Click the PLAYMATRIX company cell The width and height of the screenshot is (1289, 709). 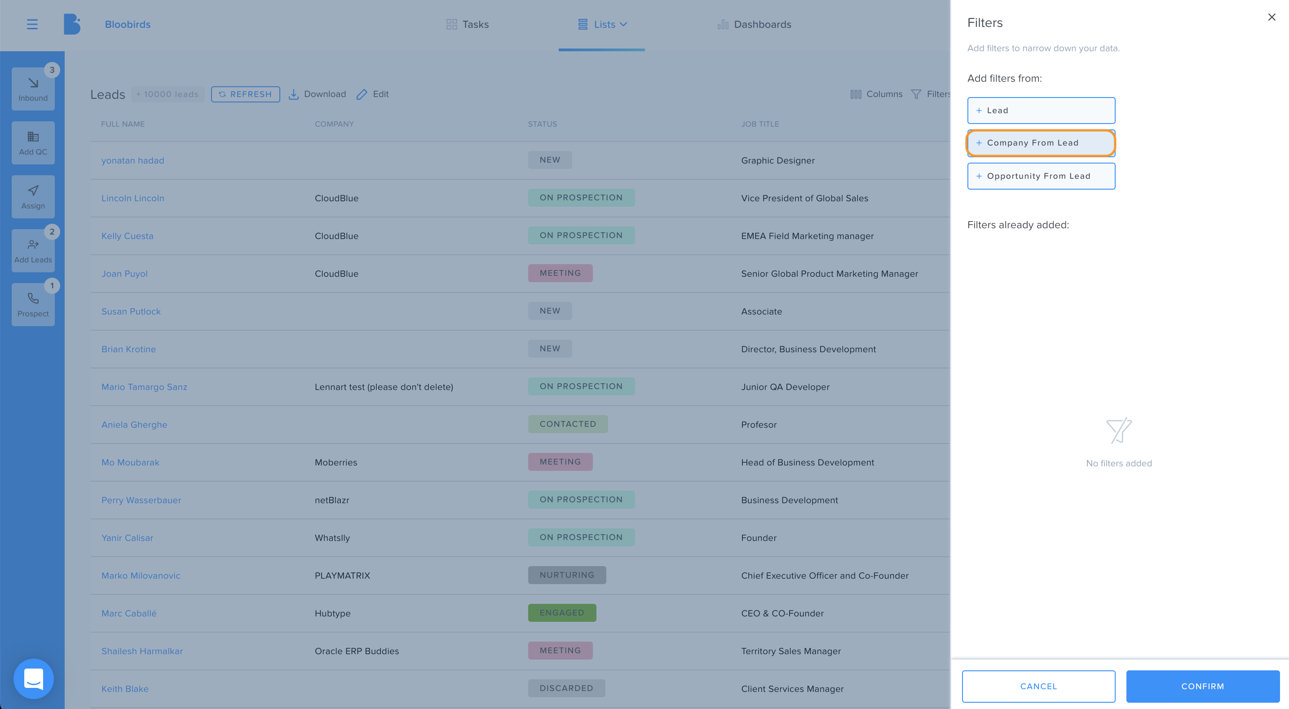click(x=342, y=575)
